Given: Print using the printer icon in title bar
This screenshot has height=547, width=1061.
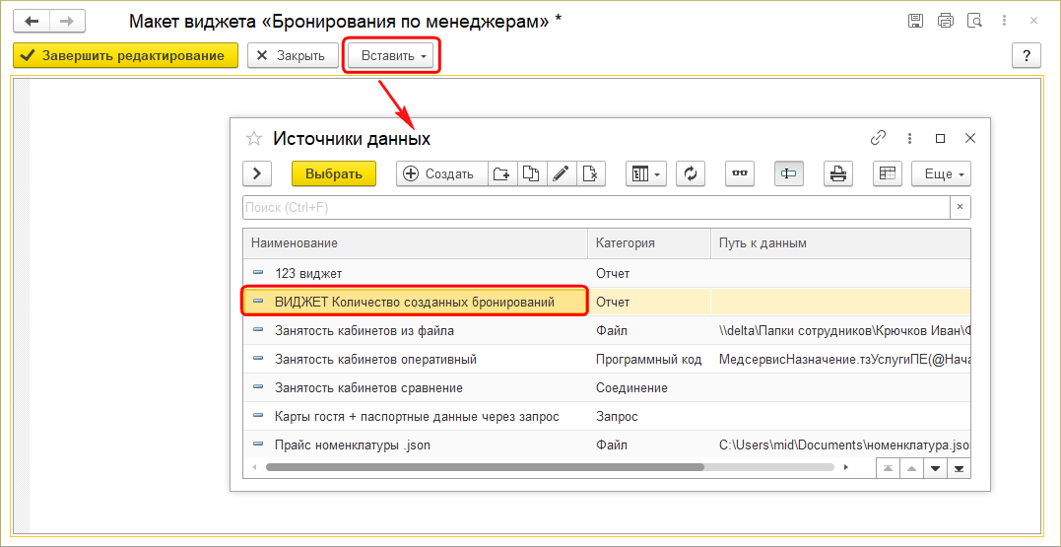Looking at the screenshot, I should pyautogui.click(x=946, y=21).
